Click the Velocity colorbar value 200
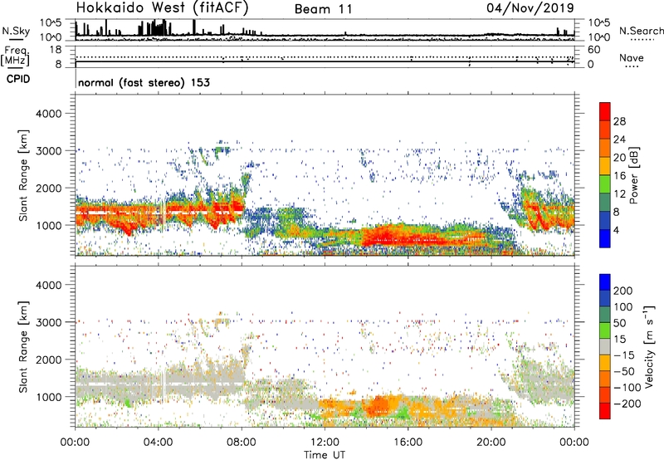Image resolution: width=664 pixels, height=460 pixels. [x=623, y=291]
